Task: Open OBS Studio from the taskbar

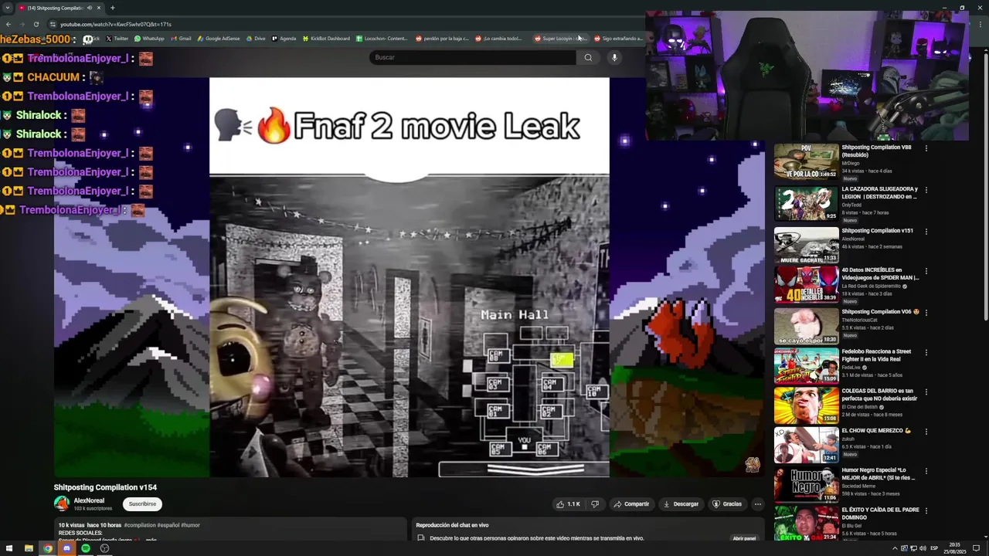Action: tap(104, 548)
